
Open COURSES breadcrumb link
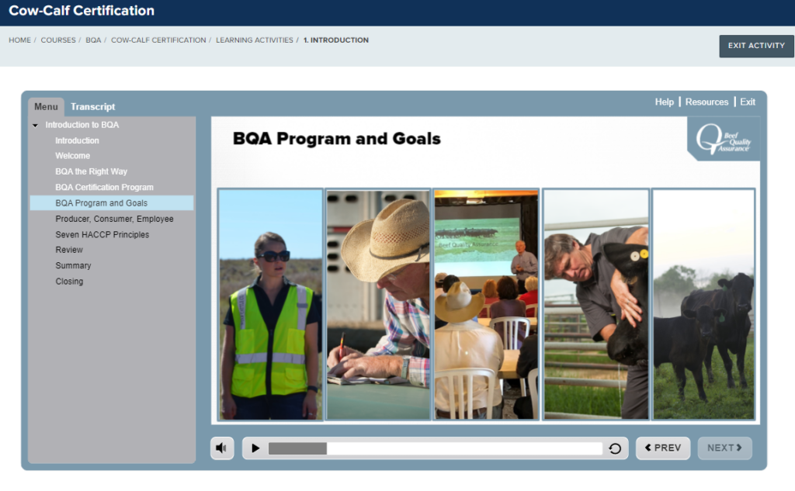(58, 40)
